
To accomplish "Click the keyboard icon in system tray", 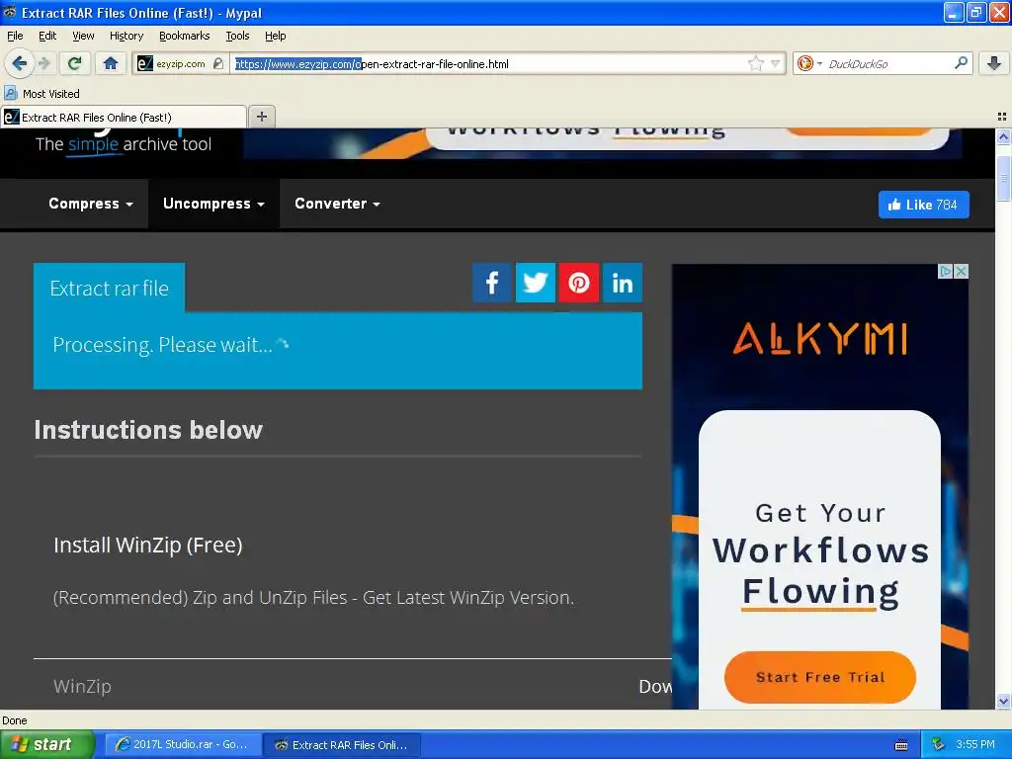I will (x=901, y=745).
